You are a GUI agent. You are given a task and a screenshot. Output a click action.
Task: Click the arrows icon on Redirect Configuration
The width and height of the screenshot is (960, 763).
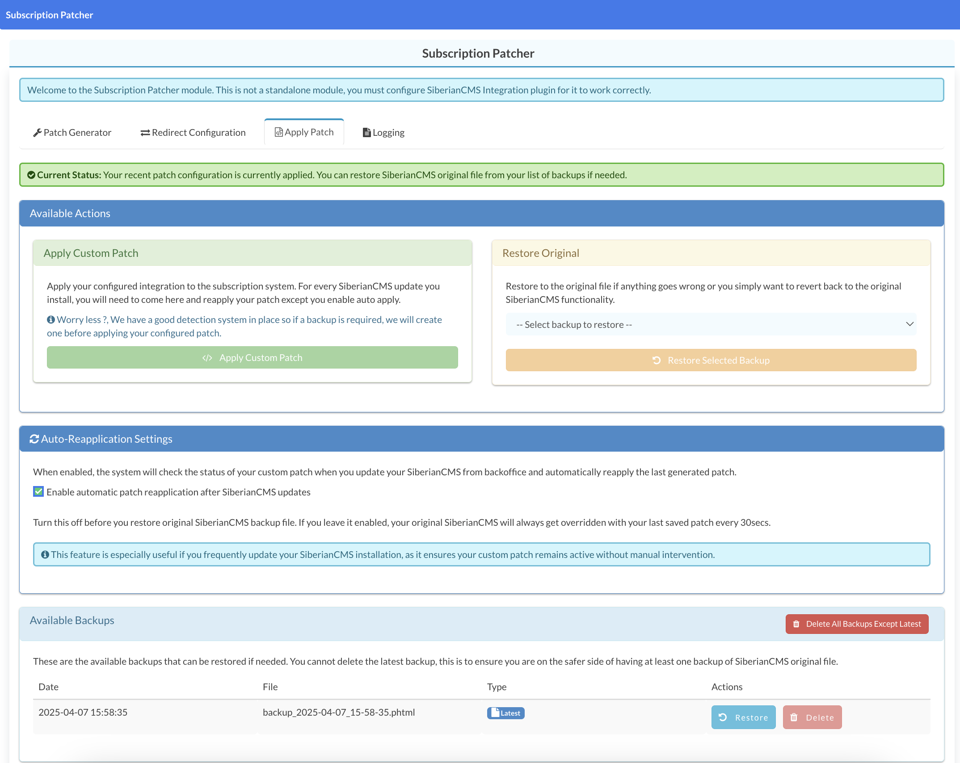point(145,133)
